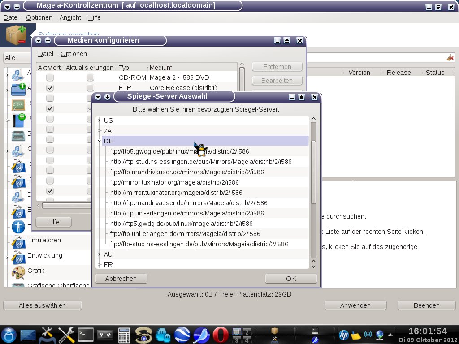Image resolution: width=459 pixels, height=344 pixels.
Task: Expand the AU mirror group
Action: 100,254
